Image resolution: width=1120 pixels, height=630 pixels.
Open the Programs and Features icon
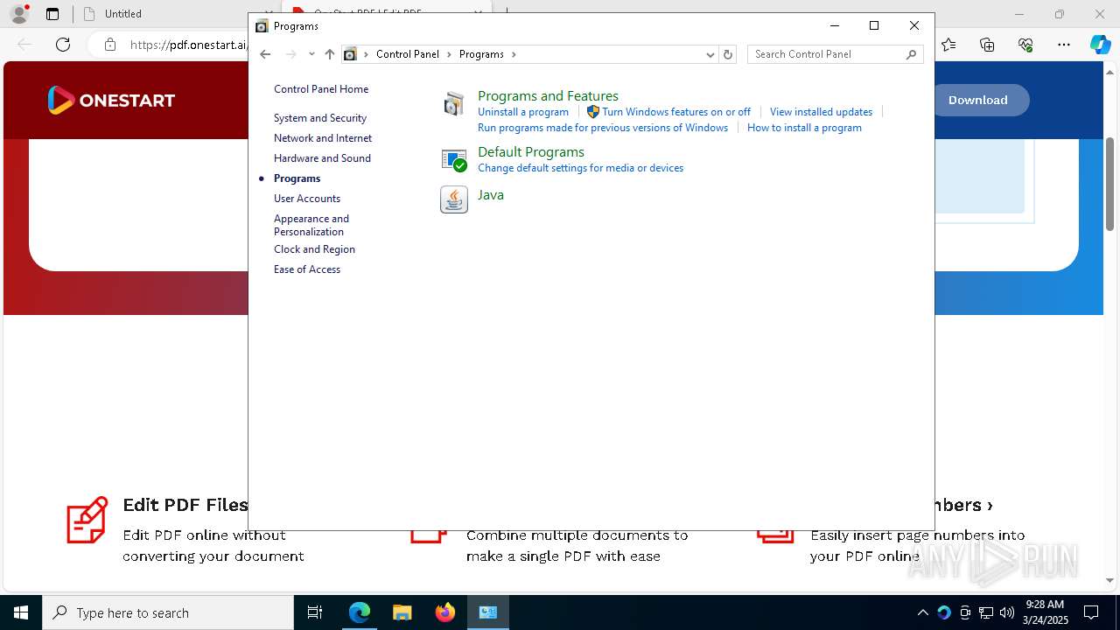pos(453,104)
